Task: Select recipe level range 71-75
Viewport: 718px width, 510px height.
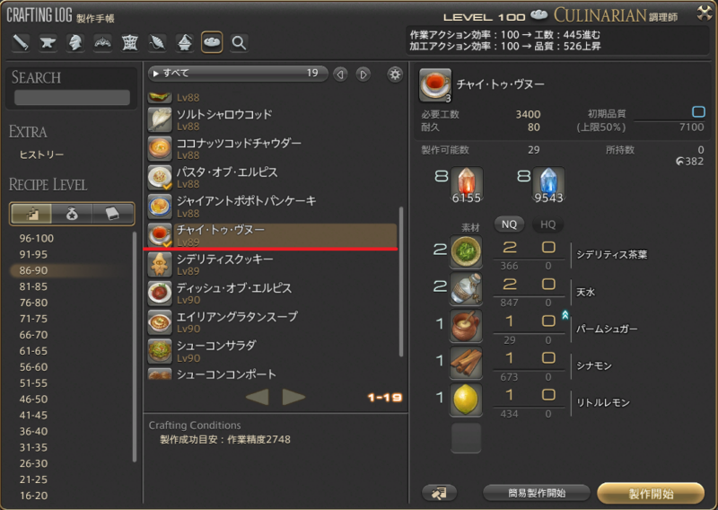Action: (33, 319)
